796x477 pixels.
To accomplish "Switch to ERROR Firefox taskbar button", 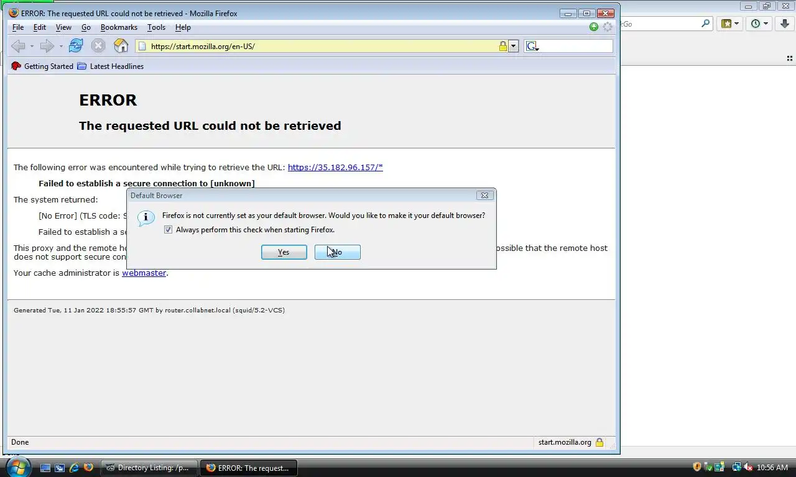I will coord(249,468).
